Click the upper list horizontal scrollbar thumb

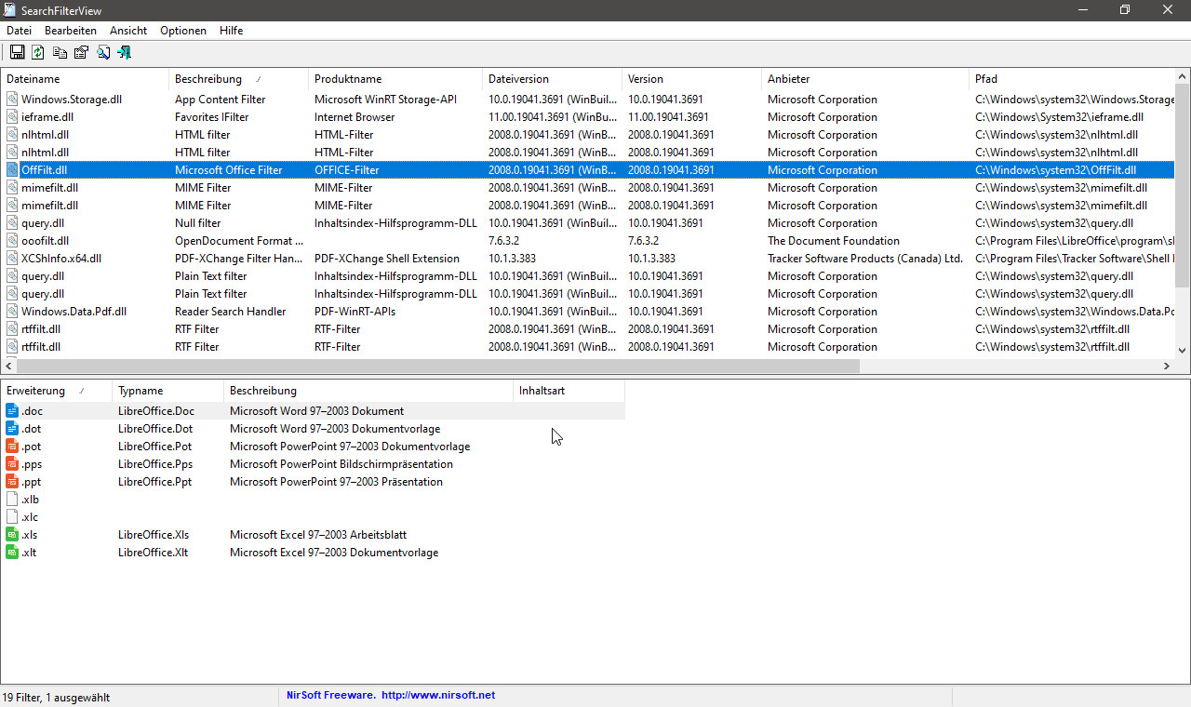coord(438,367)
